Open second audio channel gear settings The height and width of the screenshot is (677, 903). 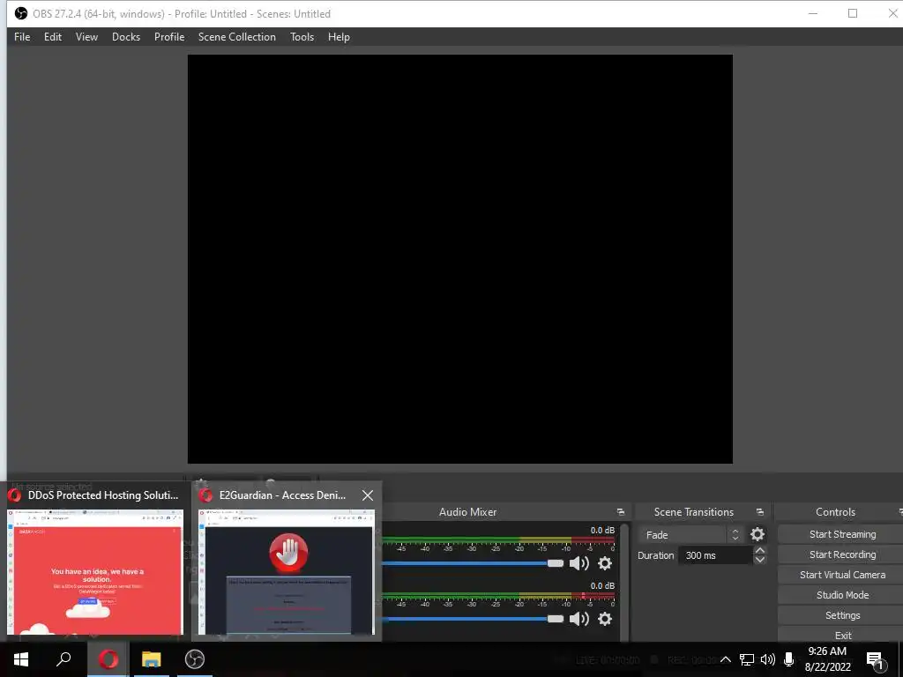click(605, 619)
